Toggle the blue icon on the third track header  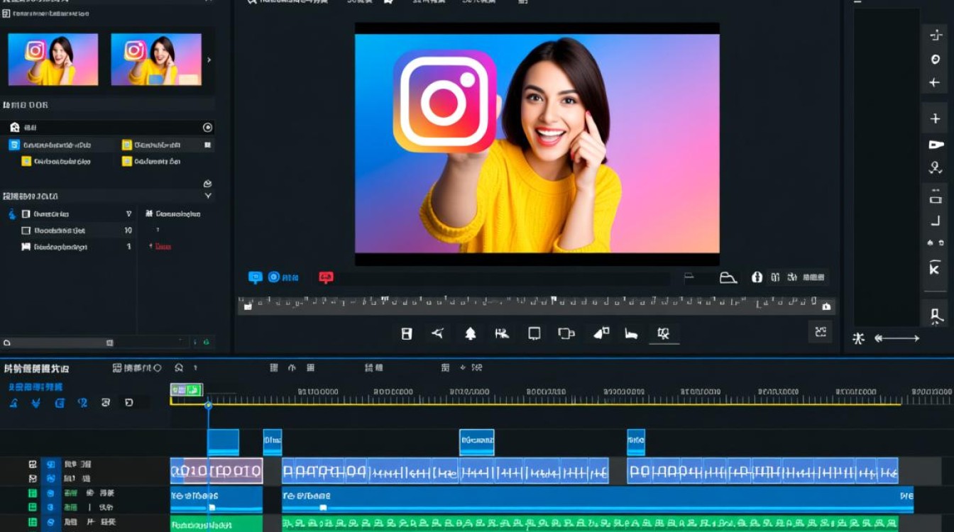click(x=50, y=494)
